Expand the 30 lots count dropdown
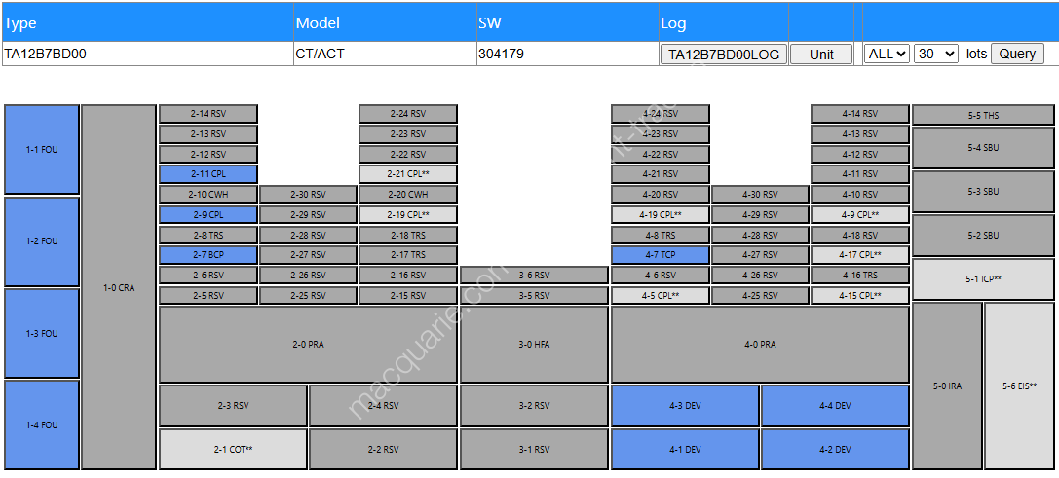The width and height of the screenshot is (1059, 478). tap(935, 54)
